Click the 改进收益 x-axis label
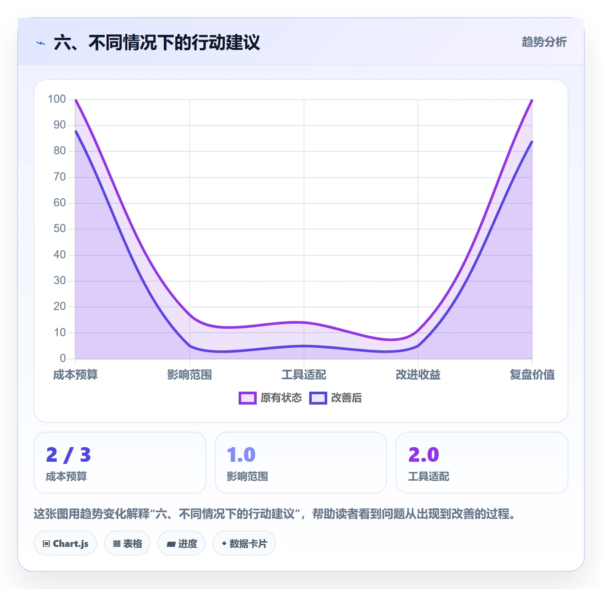Image resolution: width=602 pixels, height=589 pixels. click(418, 375)
